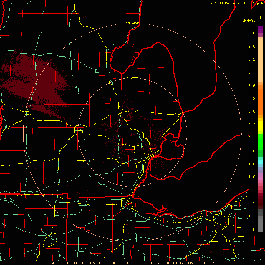The width and height of the screenshot is (265, 265).
Task: Pick the pink segment of the color bar
Action: 260,178
